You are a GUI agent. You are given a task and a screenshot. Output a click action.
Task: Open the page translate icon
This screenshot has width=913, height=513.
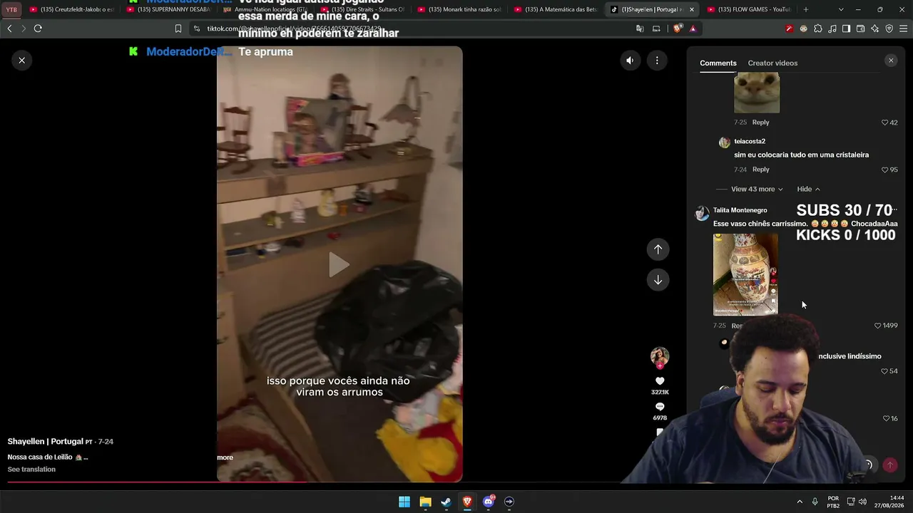(640, 28)
